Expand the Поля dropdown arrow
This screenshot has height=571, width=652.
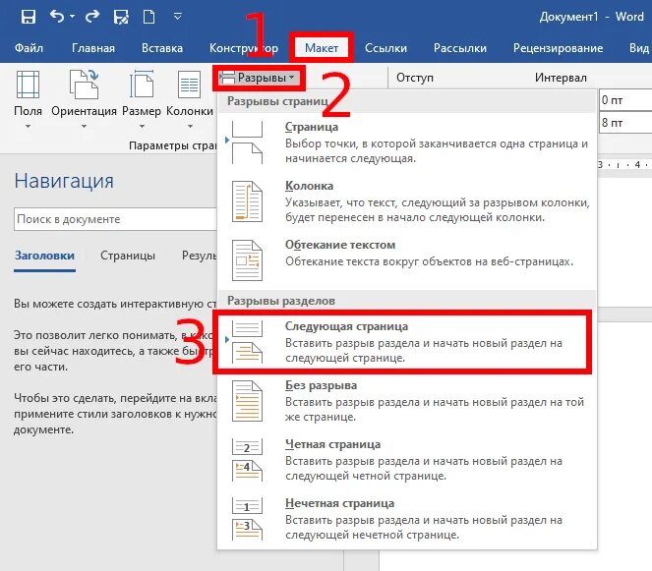28,126
